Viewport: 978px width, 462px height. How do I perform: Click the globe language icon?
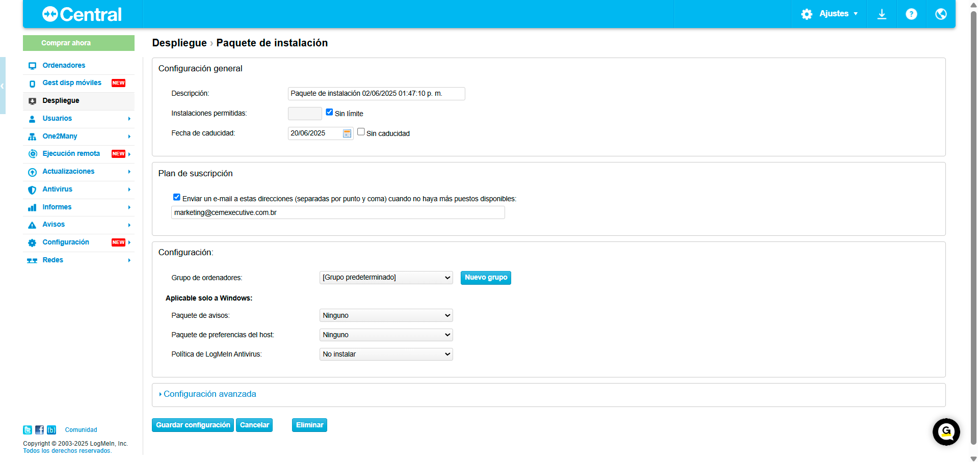pyautogui.click(x=941, y=14)
